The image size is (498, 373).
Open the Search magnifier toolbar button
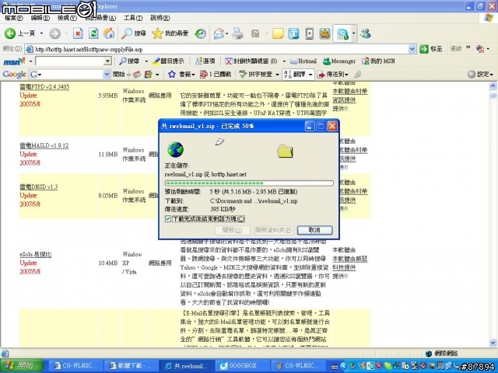tap(134, 33)
